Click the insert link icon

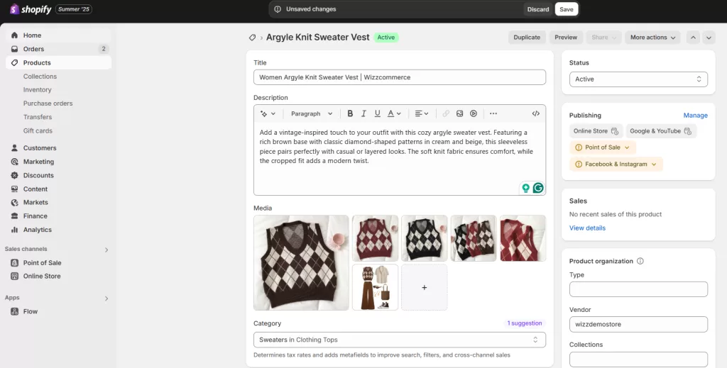coord(446,113)
